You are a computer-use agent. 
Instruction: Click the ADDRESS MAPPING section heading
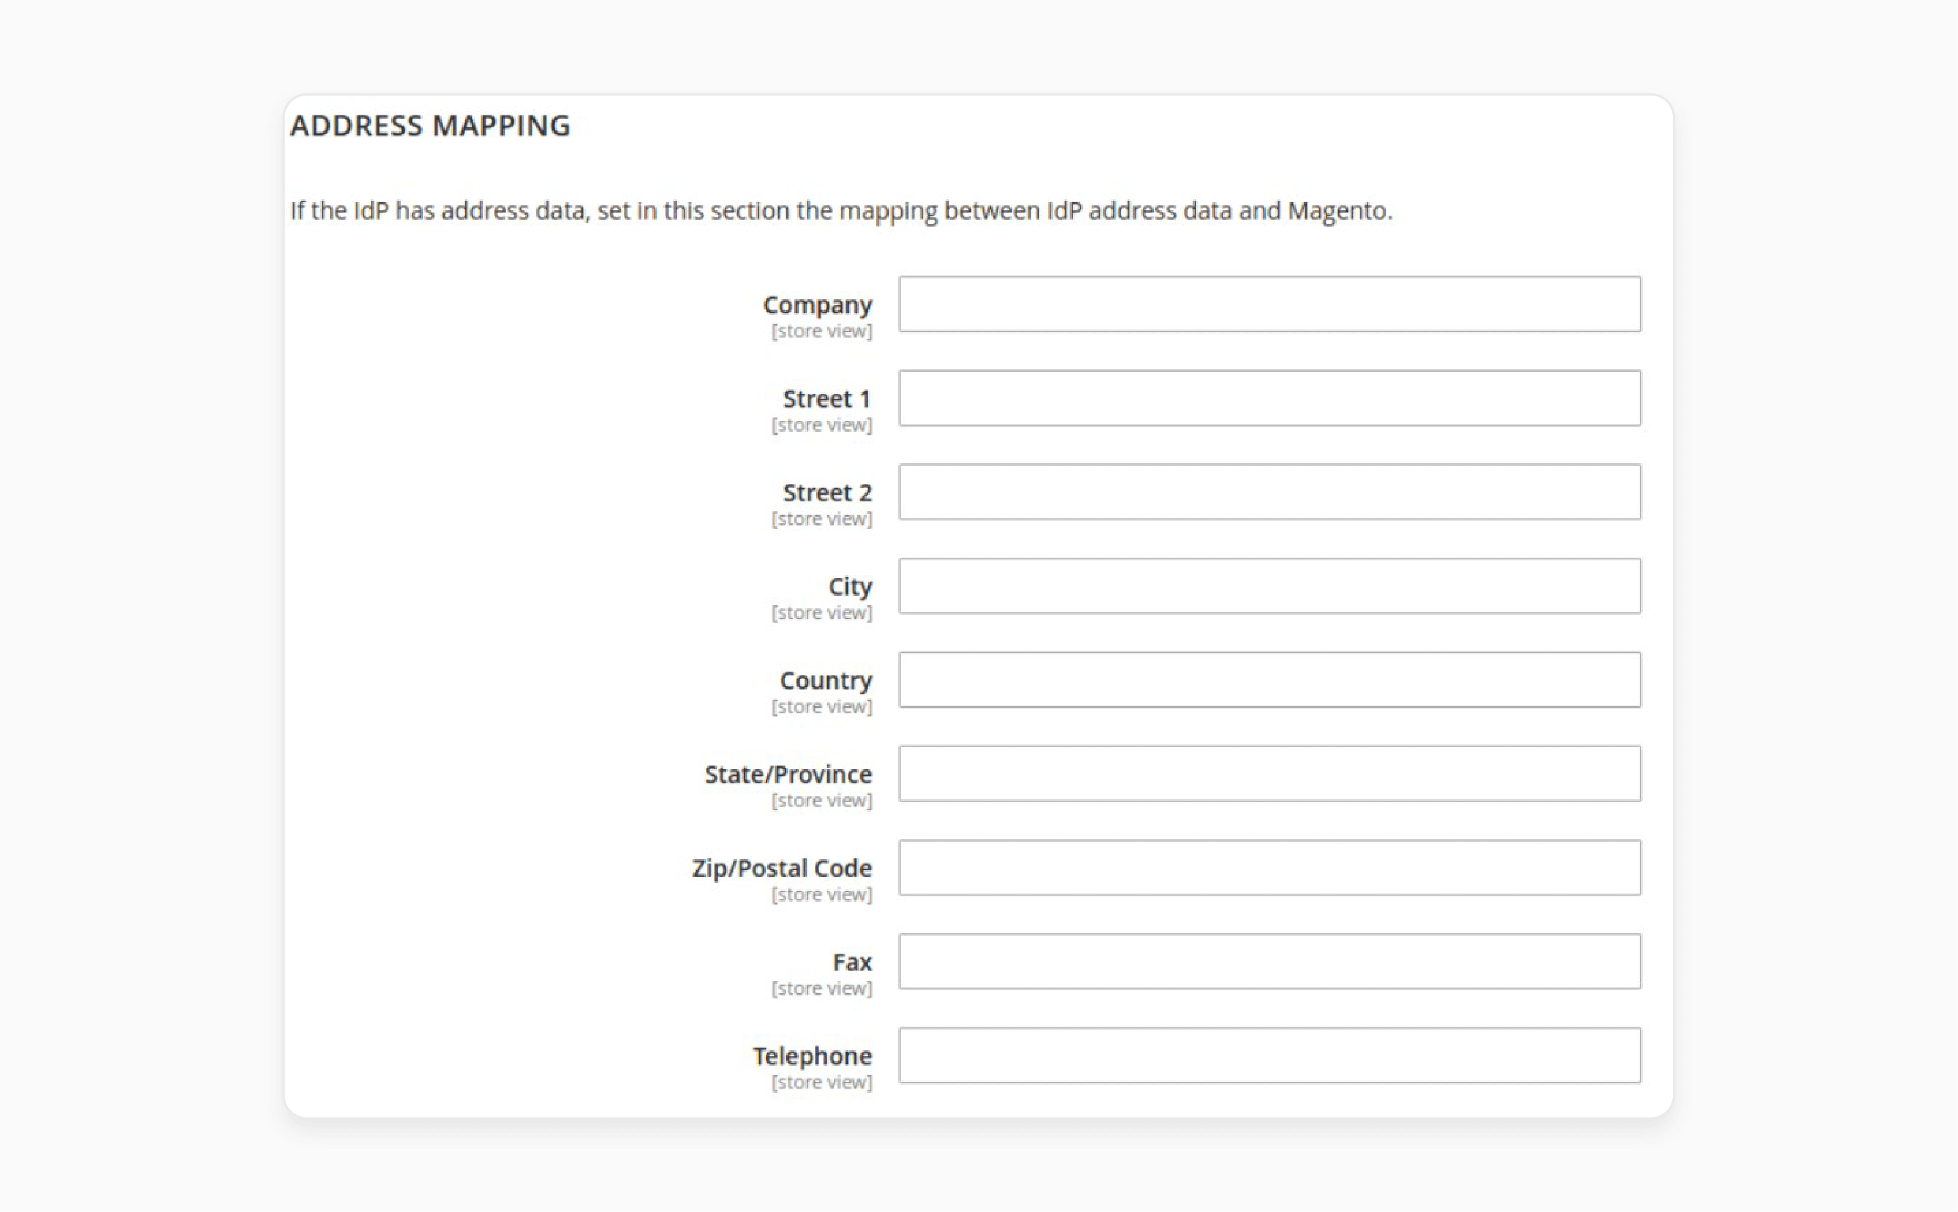tap(430, 126)
